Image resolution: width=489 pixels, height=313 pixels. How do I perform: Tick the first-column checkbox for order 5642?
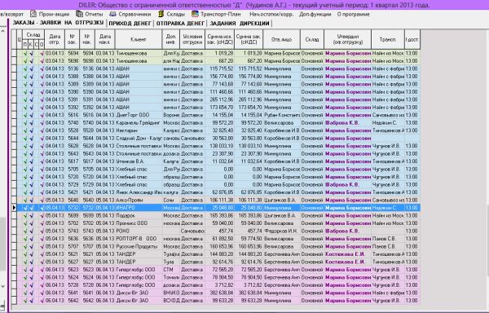tap(14, 301)
